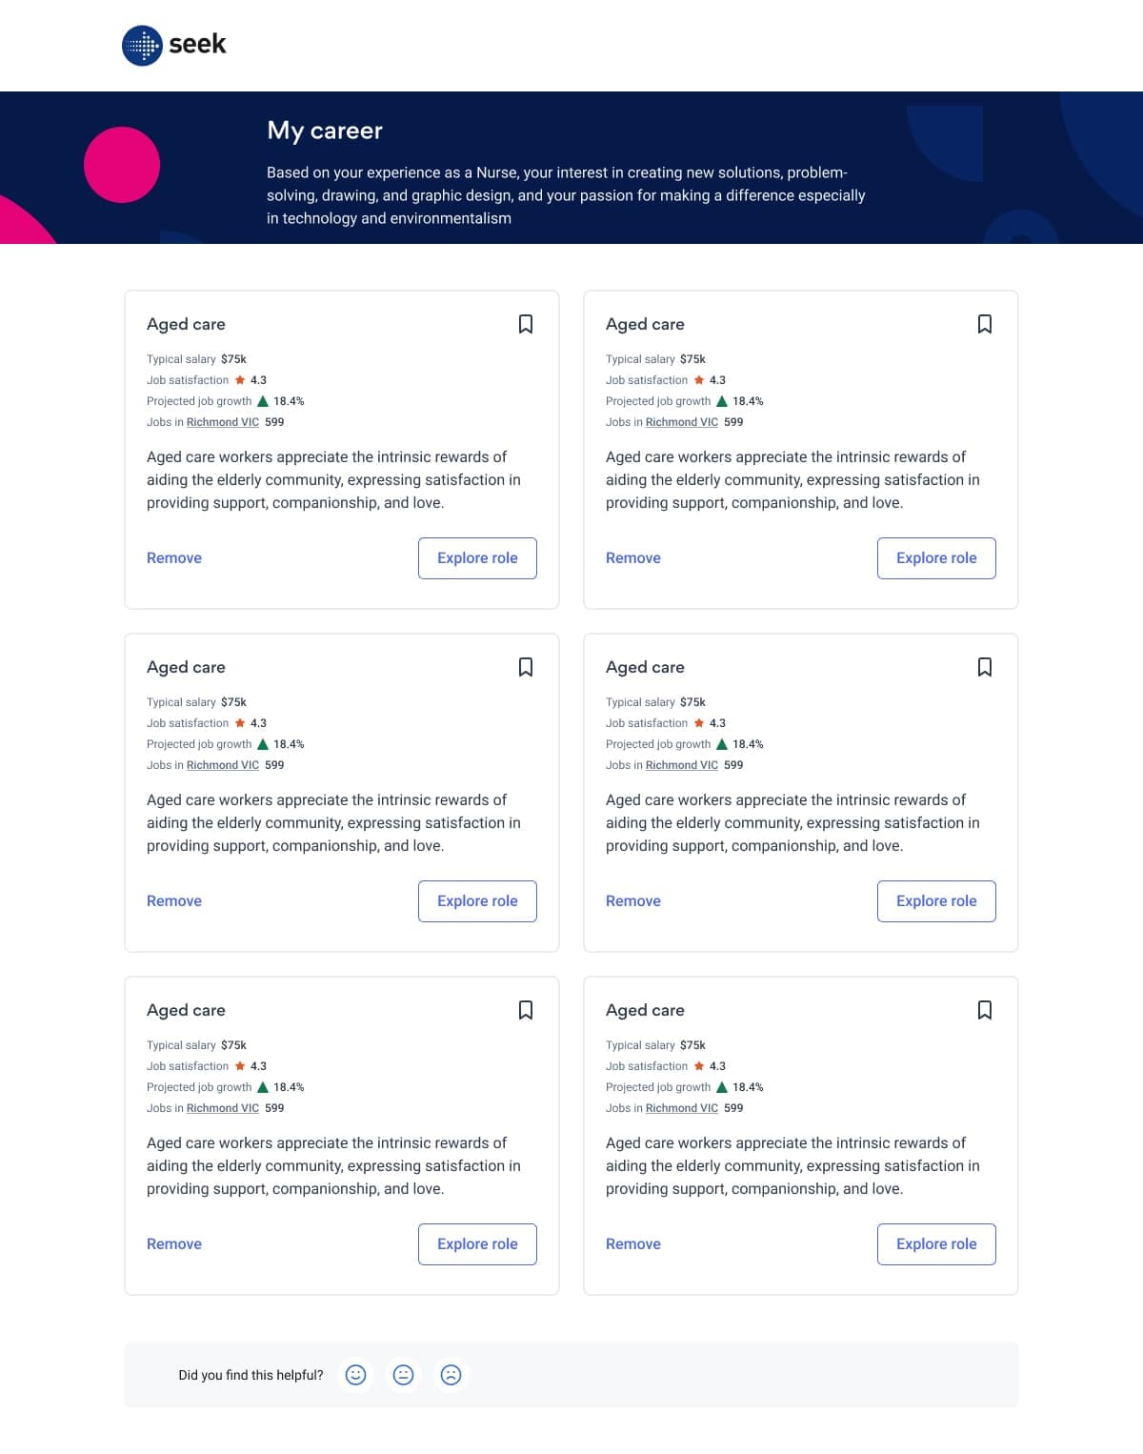The height and width of the screenshot is (1454, 1143).
Task: Select the sad face feedback icon
Action: [451, 1374]
